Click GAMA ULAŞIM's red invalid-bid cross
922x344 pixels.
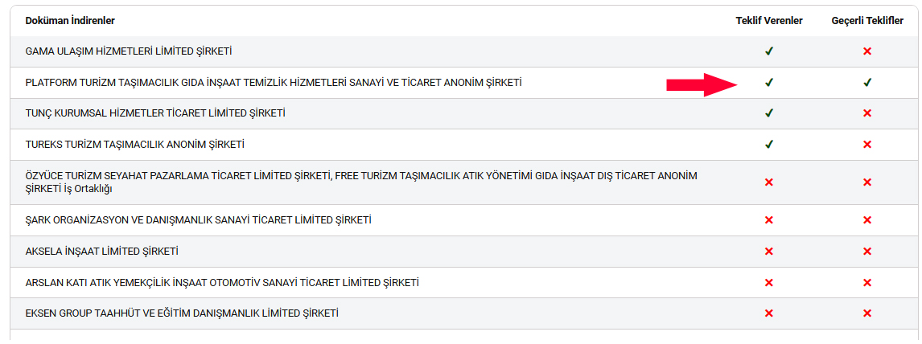click(867, 51)
